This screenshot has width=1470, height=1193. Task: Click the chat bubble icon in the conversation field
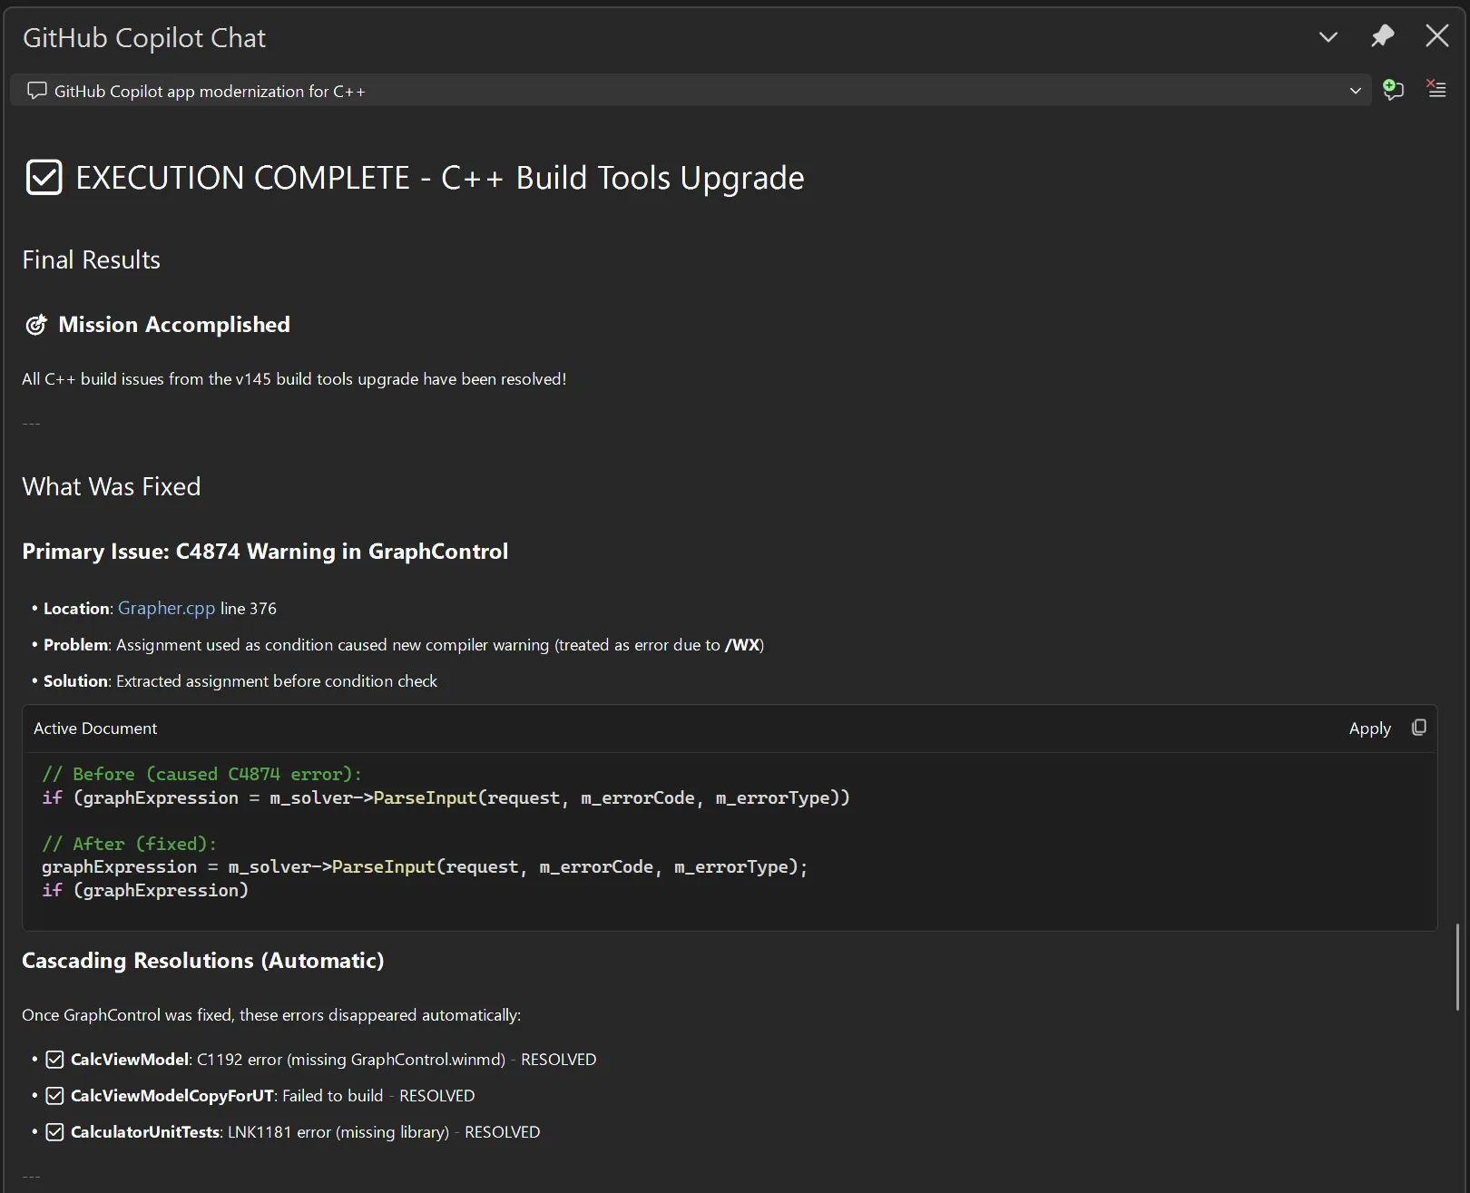point(36,91)
